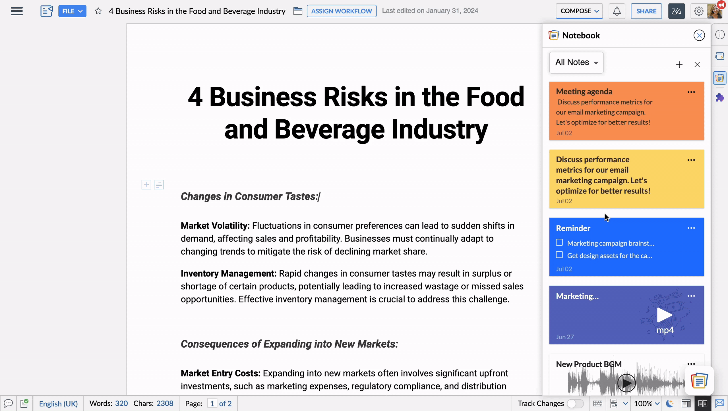Open the comments icon in status bar
The width and height of the screenshot is (728, 411).
(x=8, y=403)
